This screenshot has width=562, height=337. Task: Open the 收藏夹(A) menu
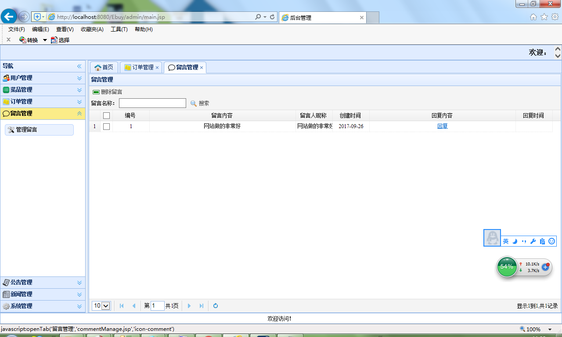(92, 29)
